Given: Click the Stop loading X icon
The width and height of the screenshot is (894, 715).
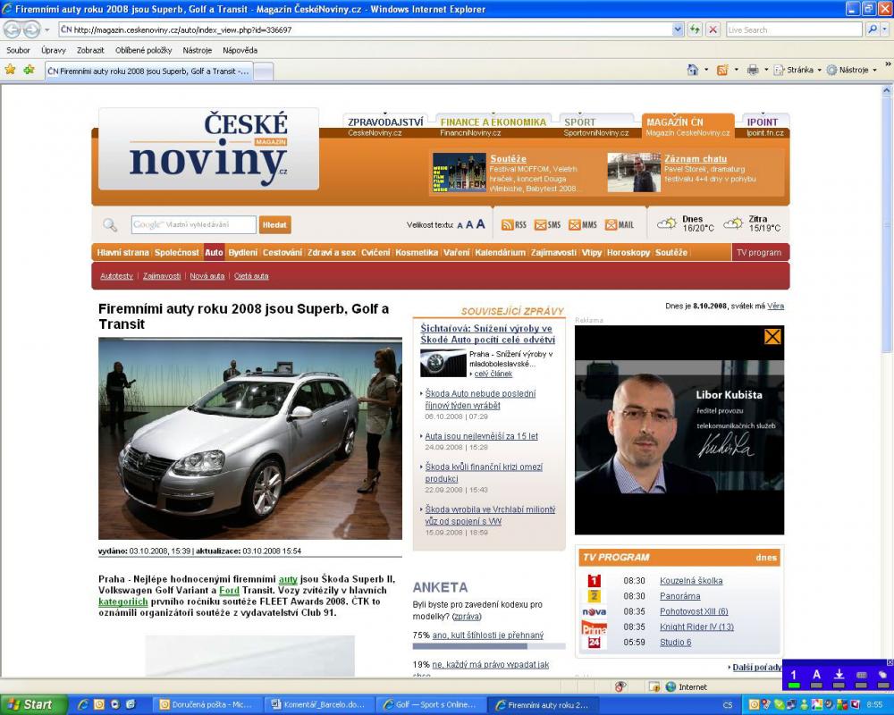Looking at the screenshot, I should [x=713, y=29].
